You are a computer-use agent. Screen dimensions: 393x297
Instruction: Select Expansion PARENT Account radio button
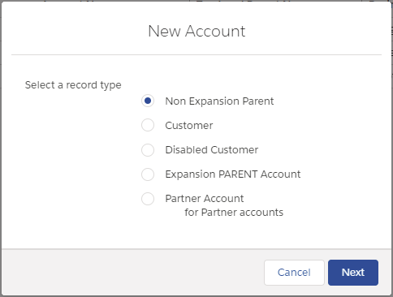pos(148,174)
